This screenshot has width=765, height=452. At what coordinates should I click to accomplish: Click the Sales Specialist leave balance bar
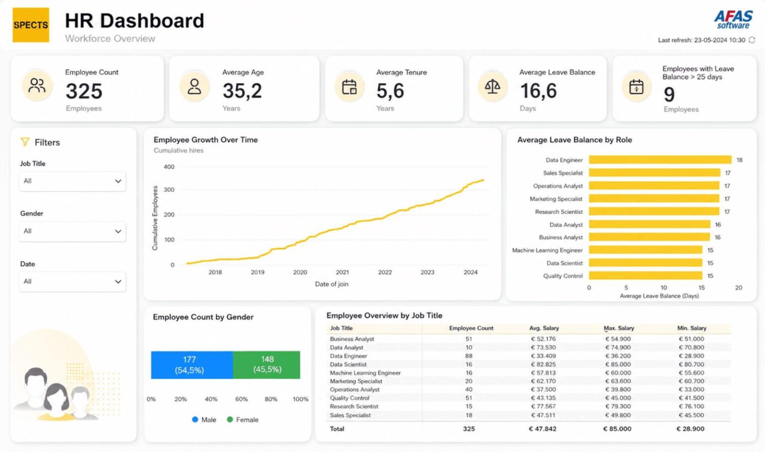[654, 173]
